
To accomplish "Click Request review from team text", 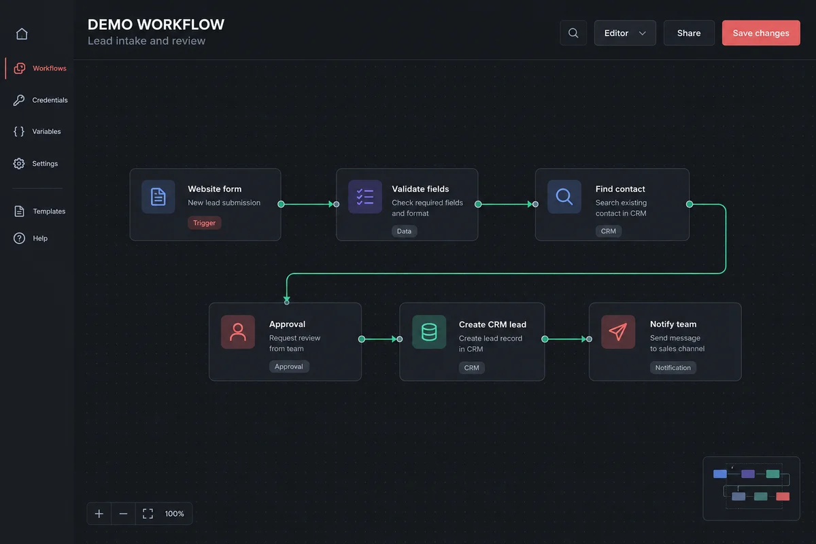I will (x=294, y=343).
